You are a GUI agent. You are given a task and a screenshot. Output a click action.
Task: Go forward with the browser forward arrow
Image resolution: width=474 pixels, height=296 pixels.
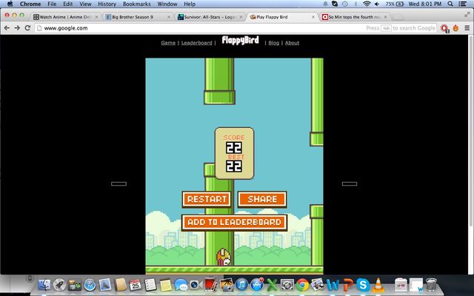(x=17, y=28)
